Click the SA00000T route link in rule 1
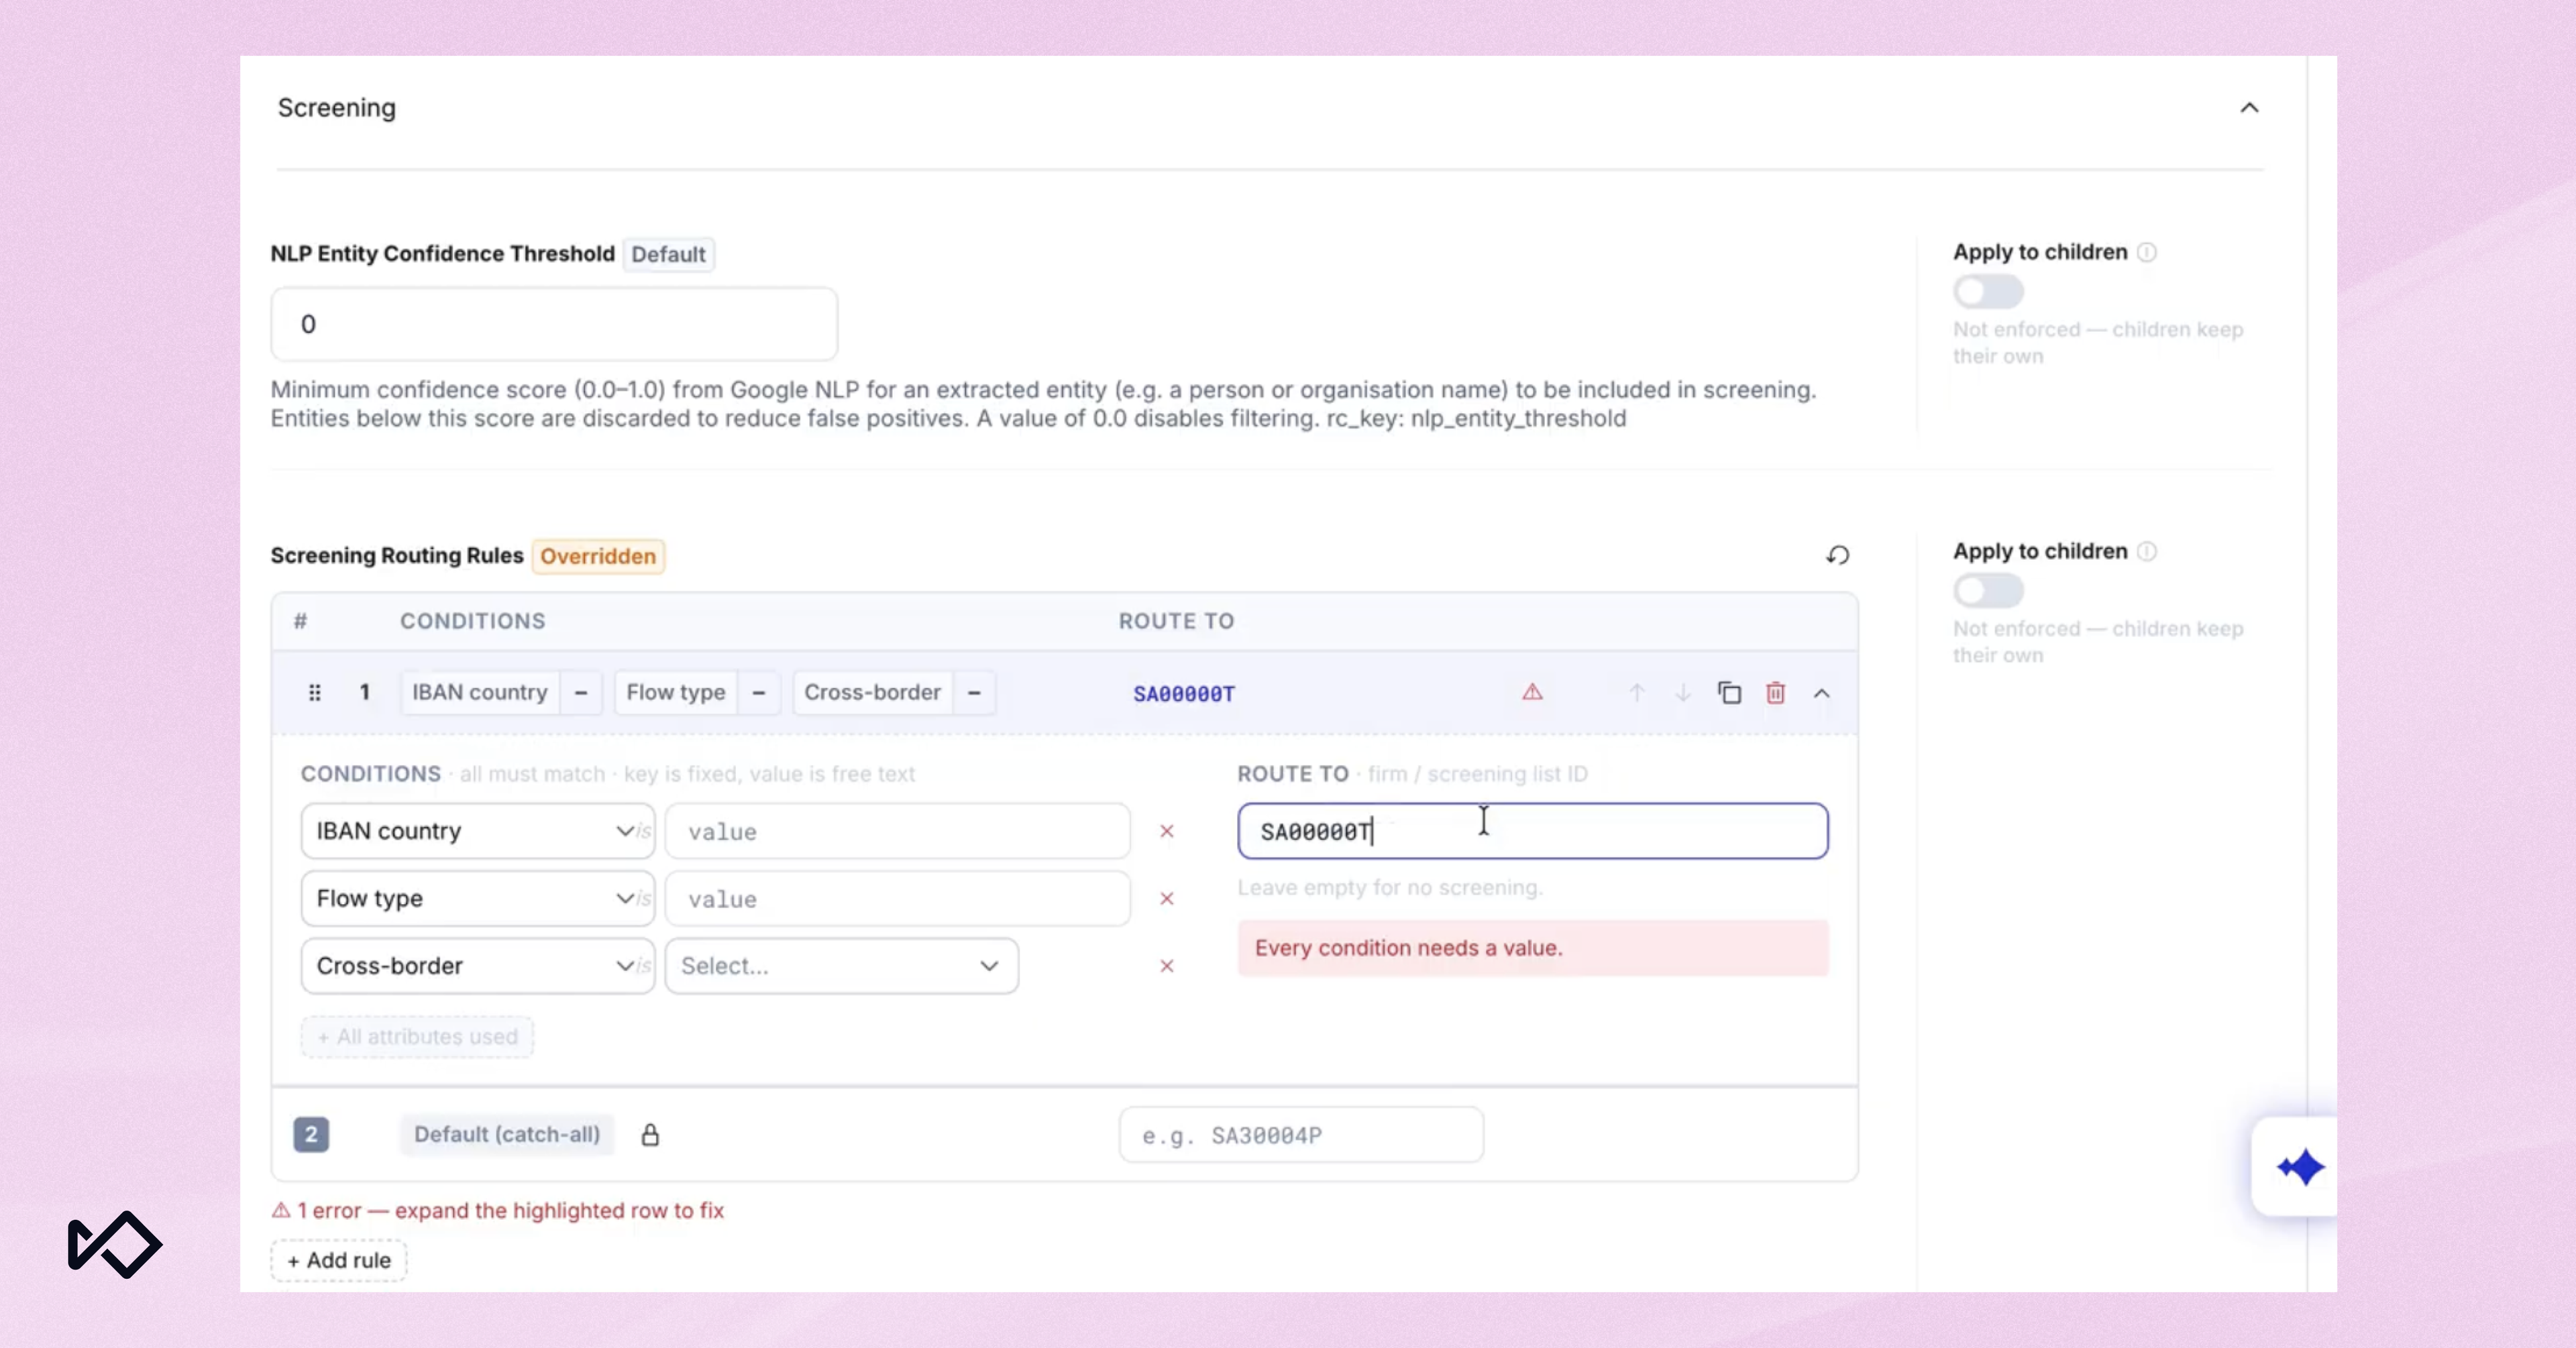2576x1348 pixels. click(1184, 693)
